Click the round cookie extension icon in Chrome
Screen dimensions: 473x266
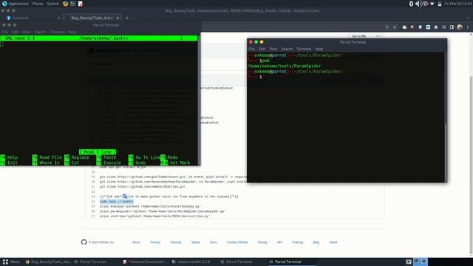[412, 27]
